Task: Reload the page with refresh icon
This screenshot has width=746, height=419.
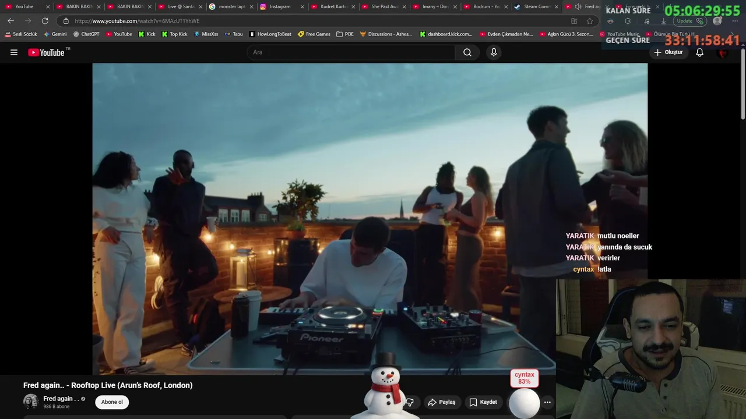Action: pyautogui.click(x=45, y=21)
